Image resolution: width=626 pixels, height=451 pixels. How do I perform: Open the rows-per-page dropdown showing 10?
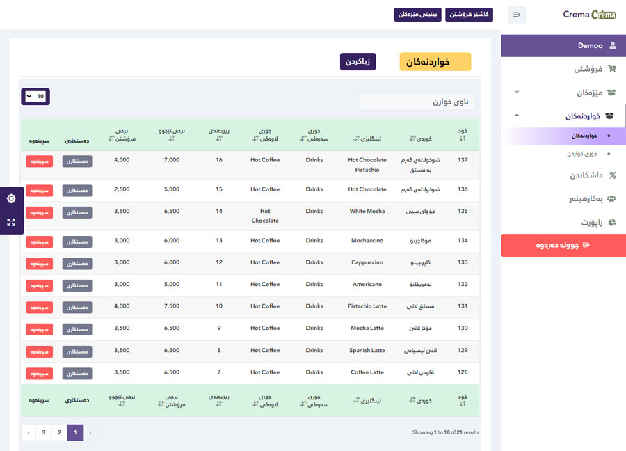click(x=35, y=97)
